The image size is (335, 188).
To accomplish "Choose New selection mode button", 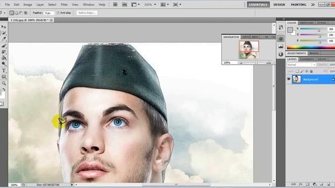I will point(12,13).
